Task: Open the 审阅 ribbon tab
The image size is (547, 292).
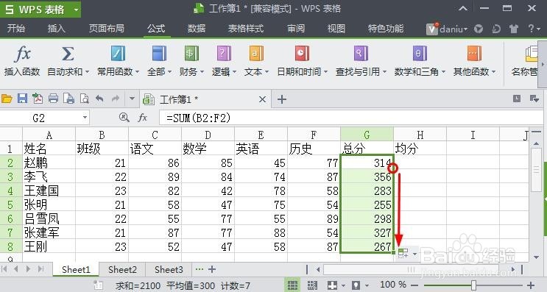Action: click(296, 28)
